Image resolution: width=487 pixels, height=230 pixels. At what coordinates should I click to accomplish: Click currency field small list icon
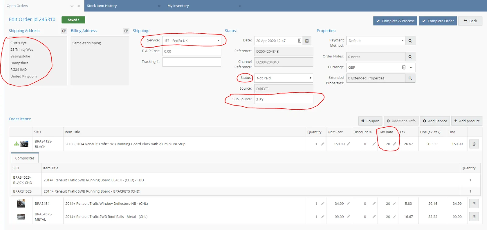[x=404, y=67]
